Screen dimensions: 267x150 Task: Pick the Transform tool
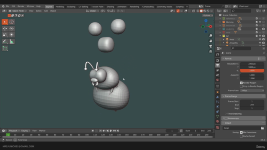point(12,35)
